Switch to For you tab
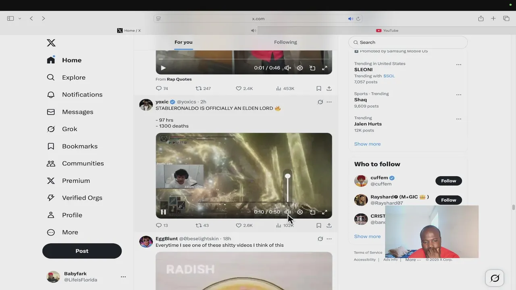Image resolution: width=516 pixels, height=290 pixels. (183, 42)
